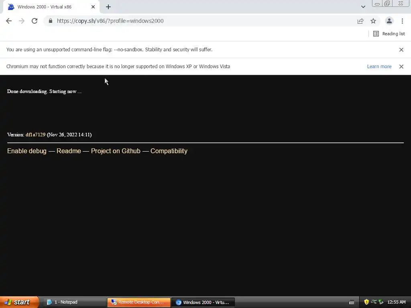View site info via the padlock icon
Screen dimensions: 411x308
tap(51, 21)
